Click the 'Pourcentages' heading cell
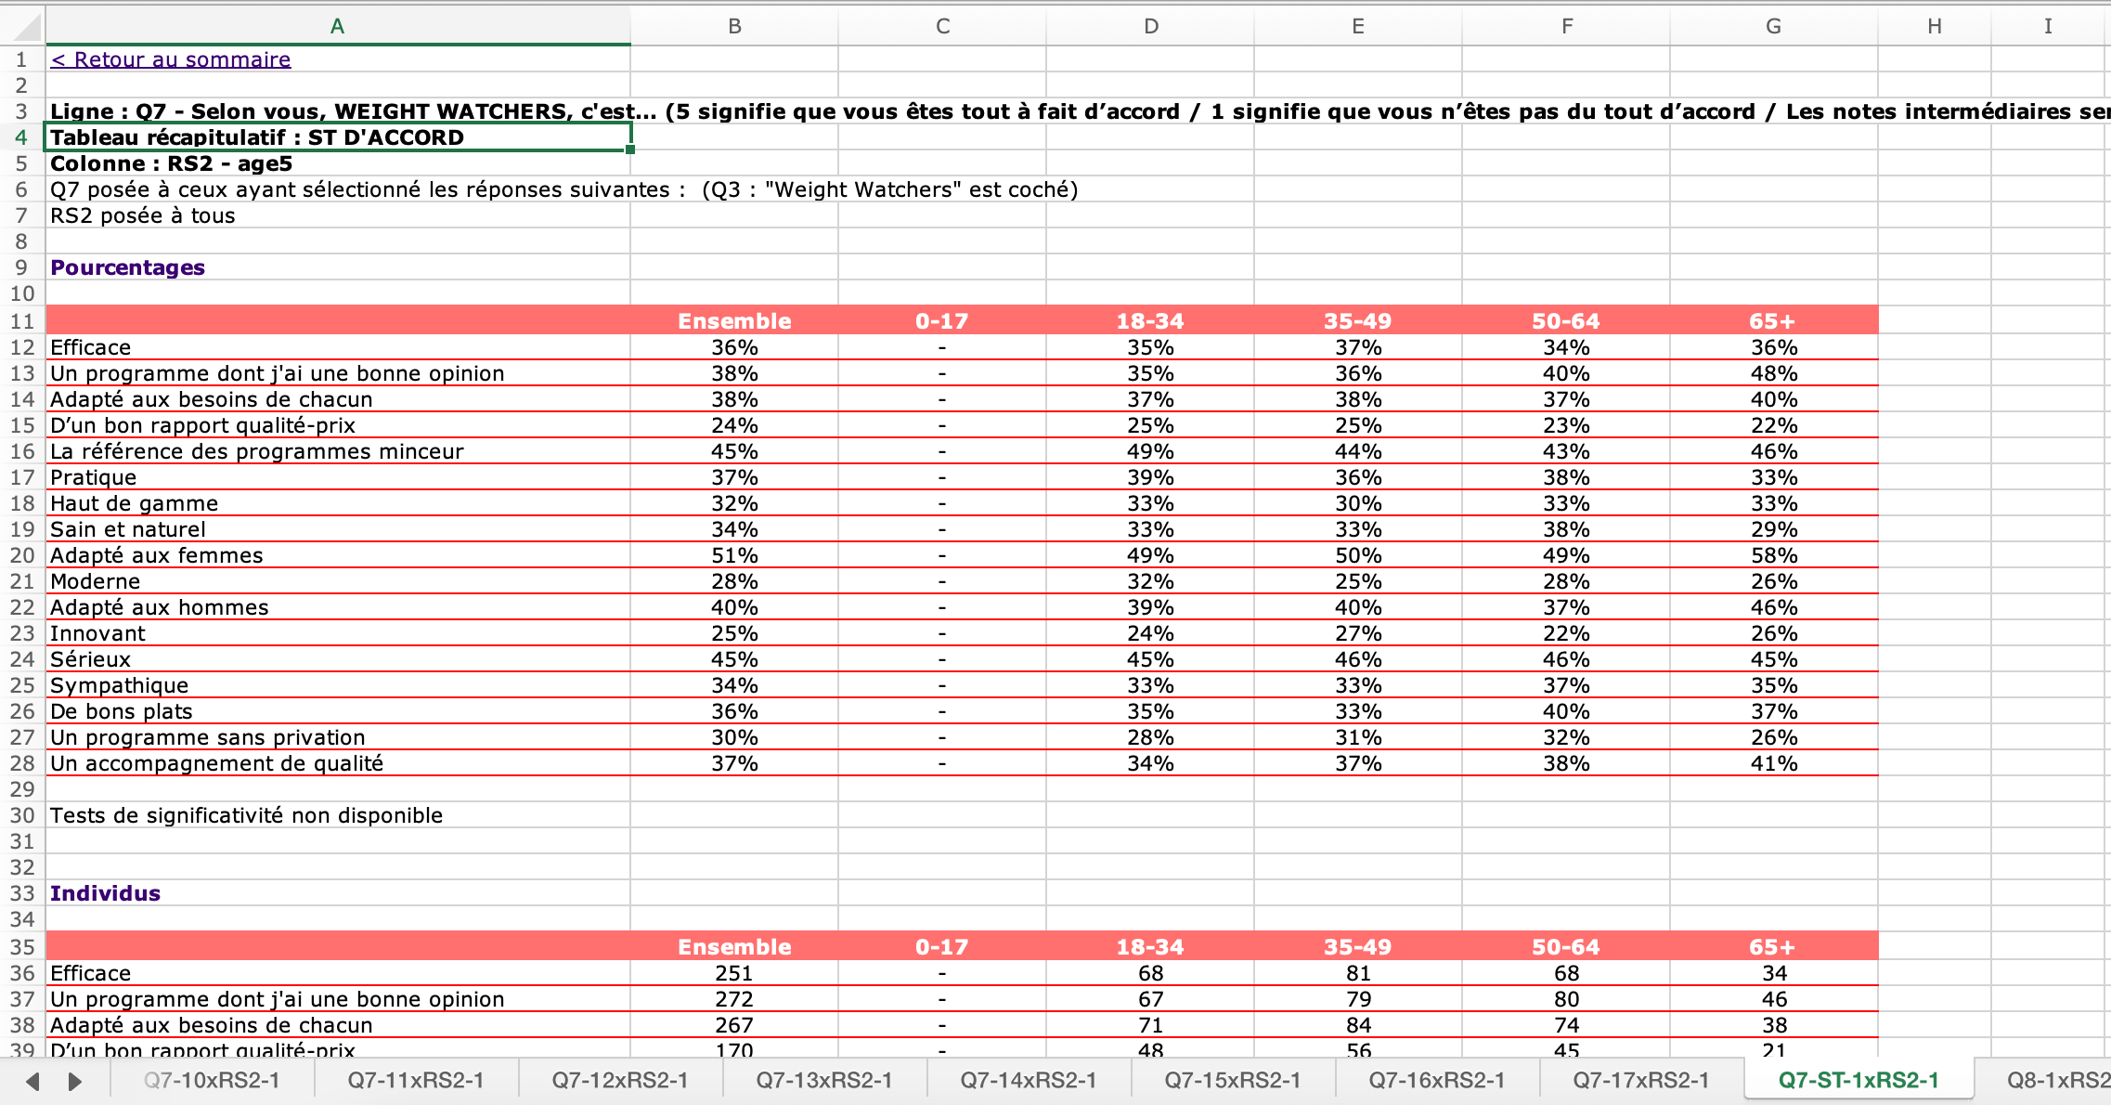Viewport: 2111px width, 1105px height. click(338, 267)
